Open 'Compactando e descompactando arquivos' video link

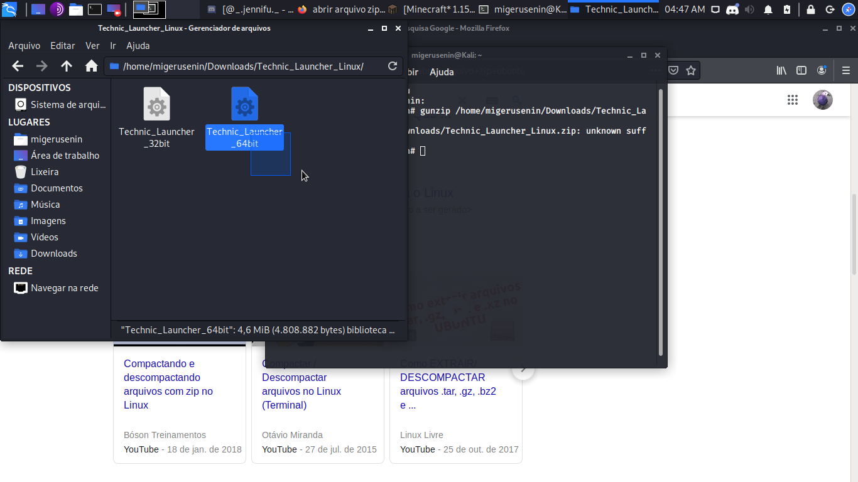coord(168,384)
